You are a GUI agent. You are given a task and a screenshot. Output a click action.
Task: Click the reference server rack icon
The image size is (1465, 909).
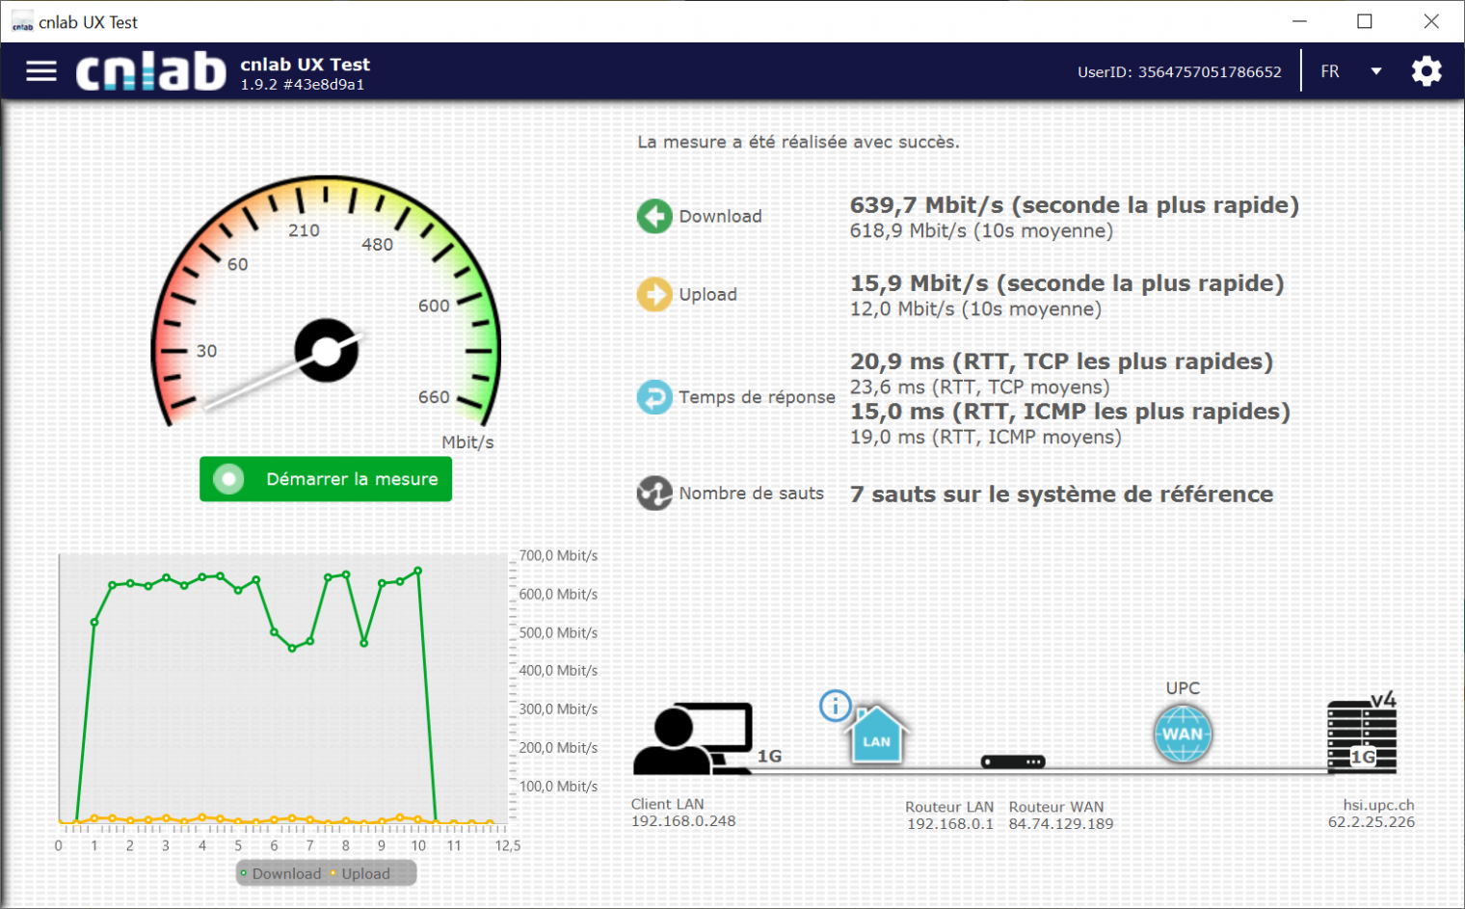[x=1361, y=737]
